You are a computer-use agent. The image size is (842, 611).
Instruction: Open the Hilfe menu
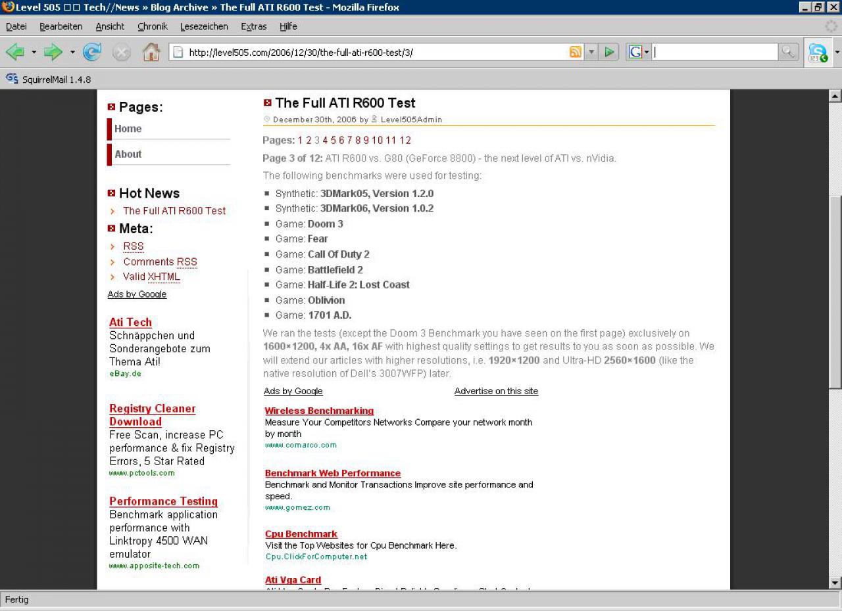tap(288, 26)
